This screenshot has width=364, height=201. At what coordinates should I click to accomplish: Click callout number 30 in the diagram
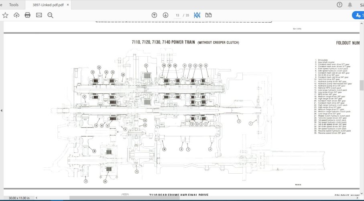(175, 66)
